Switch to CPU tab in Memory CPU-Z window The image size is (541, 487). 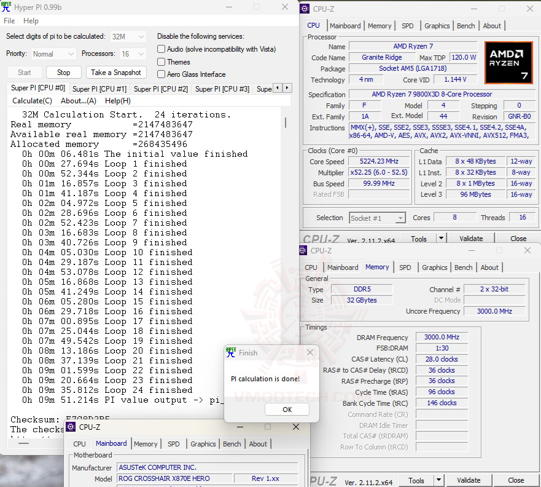pyautogui.click(x=311, y=267)
